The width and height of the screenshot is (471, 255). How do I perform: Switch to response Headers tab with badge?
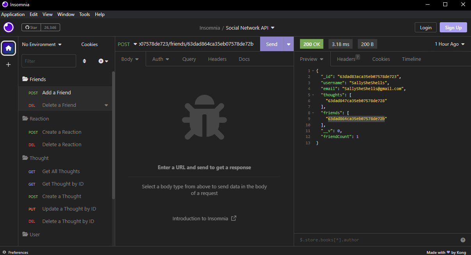pyautogui.click(x=348, y=59)
